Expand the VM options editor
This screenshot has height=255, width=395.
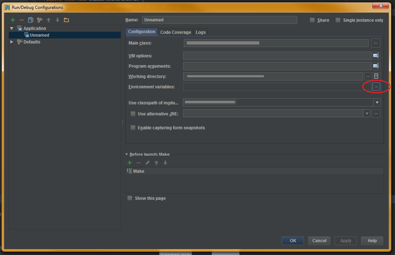pyautogui.click(x=376, y=56)
